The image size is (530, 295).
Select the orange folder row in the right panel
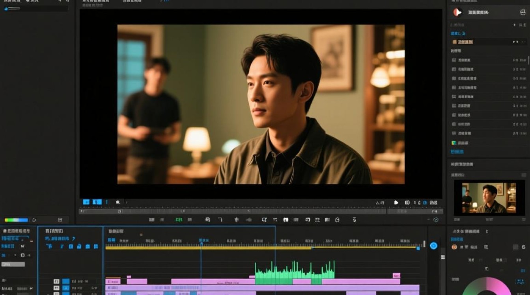(489, 42)
